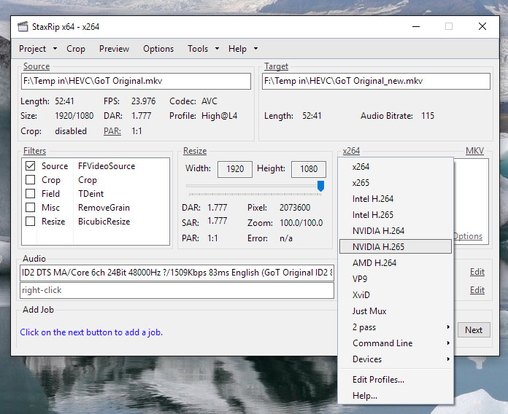Click the resize Height field showing 1080

pos(309,169)
